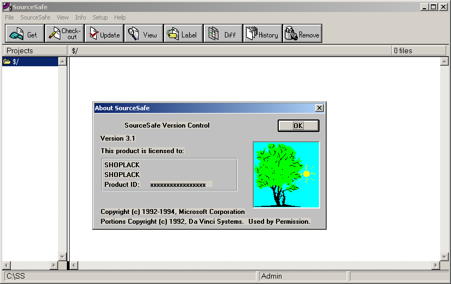Open the Help menu
Screen dimensions: 451x284
(120, 17)
